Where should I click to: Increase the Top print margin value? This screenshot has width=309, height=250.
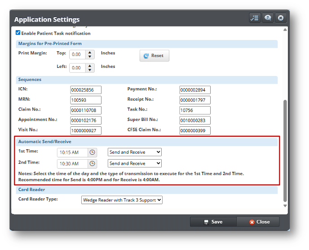[90, 52]
